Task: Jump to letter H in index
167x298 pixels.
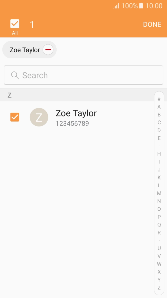Action: coord(159,154)
